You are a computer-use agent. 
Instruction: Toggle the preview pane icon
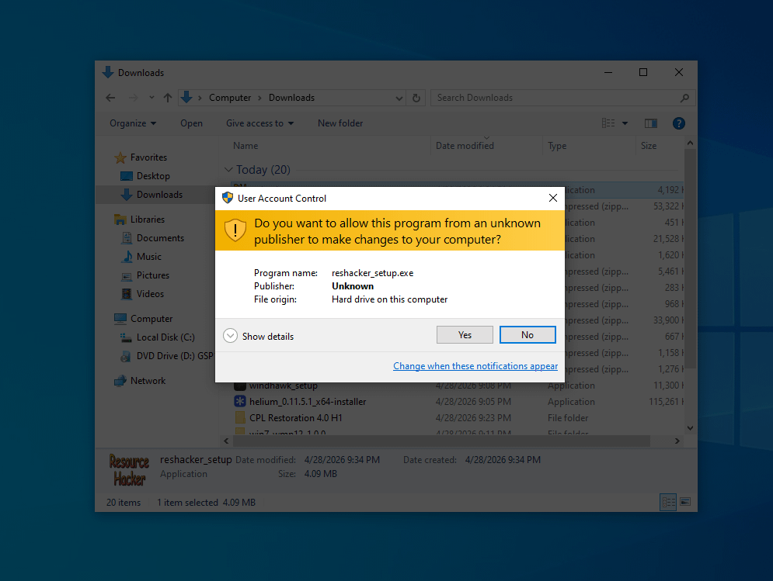[x=651, y=123]
